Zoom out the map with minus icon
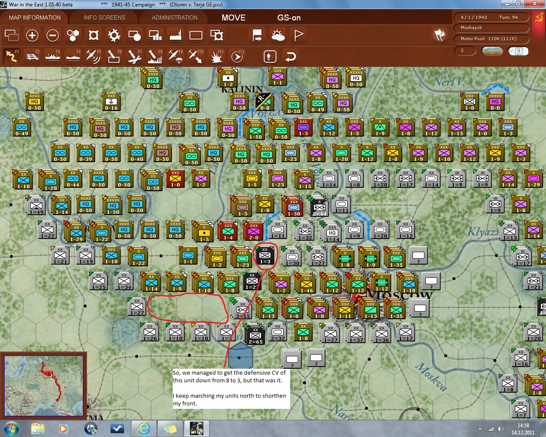The width and height of the screenshot is (546, 437). pos(52,35)
